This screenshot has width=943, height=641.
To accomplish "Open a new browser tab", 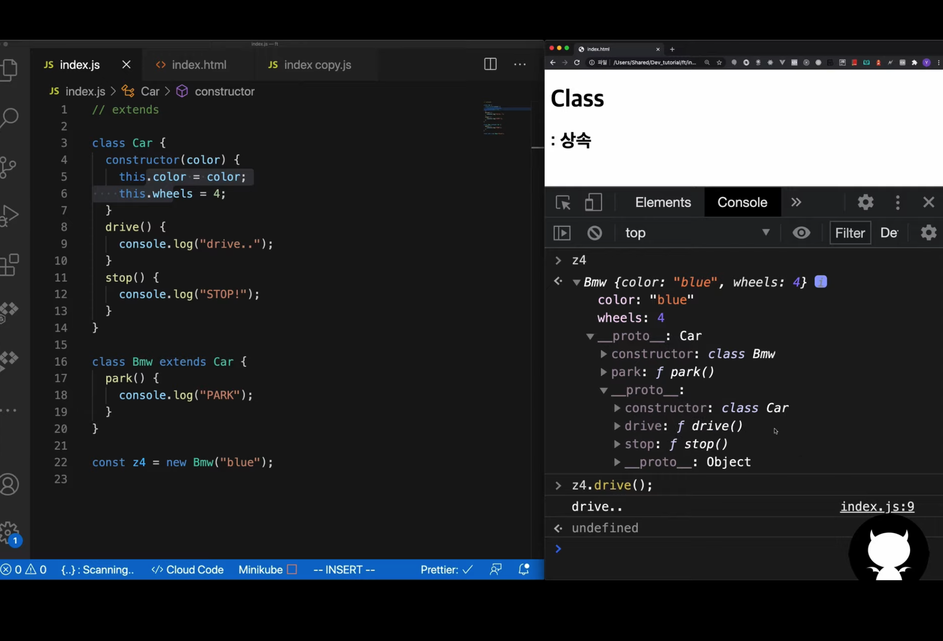I will click(x=672, y=49).
